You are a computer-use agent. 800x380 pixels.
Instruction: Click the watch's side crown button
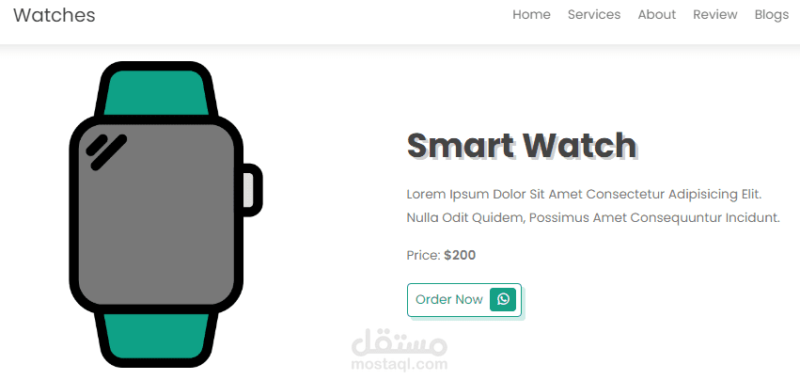tap(250, 190)
